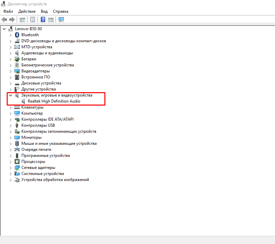The height and width of the screenshot is (244, 275).
Task: Select the Компьютер label
Action: [32, 113]
